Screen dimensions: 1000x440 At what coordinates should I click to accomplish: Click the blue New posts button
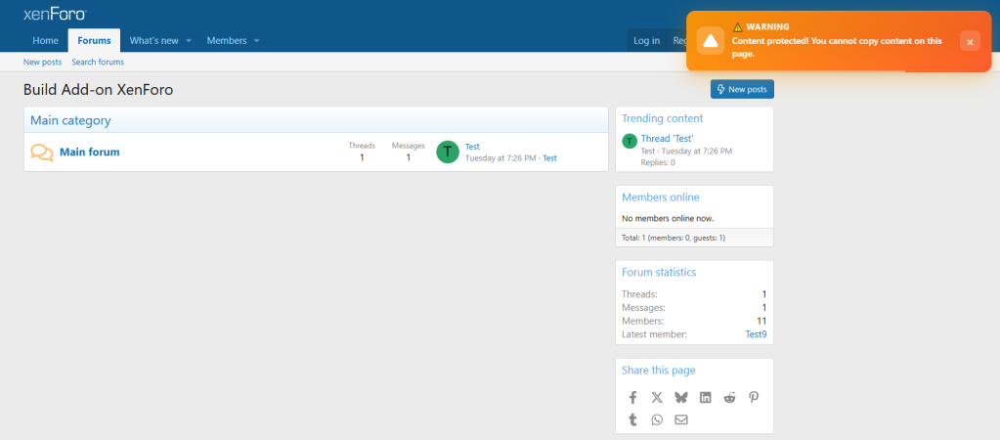(742, 89)
